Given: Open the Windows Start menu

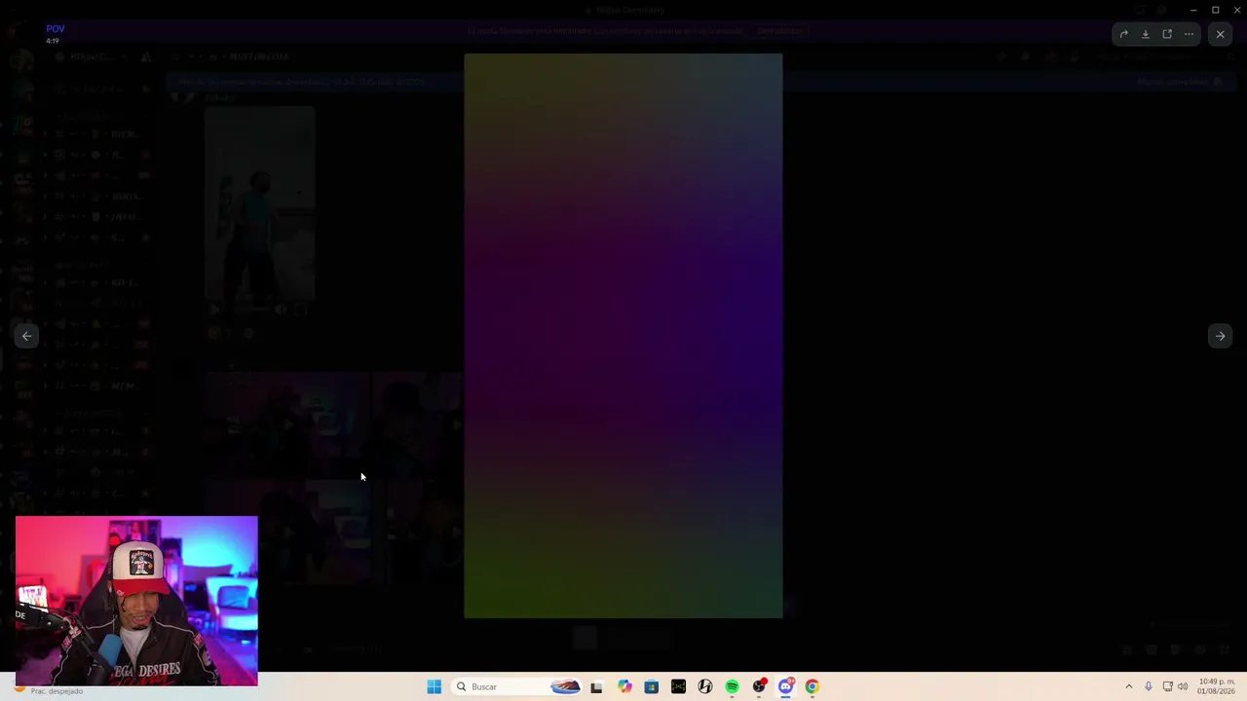Looking at the screenshot, I should (435, 686).
